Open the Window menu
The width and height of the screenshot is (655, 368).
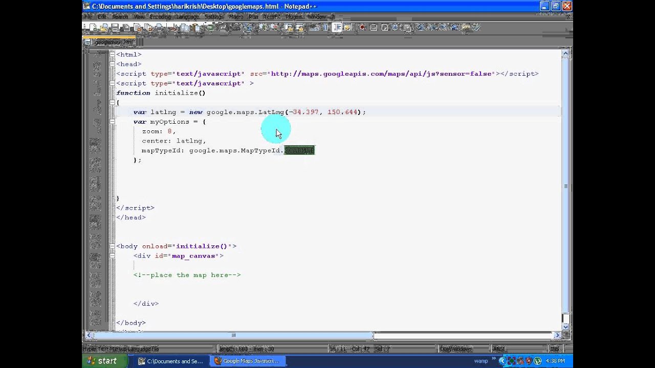(317, 17)
